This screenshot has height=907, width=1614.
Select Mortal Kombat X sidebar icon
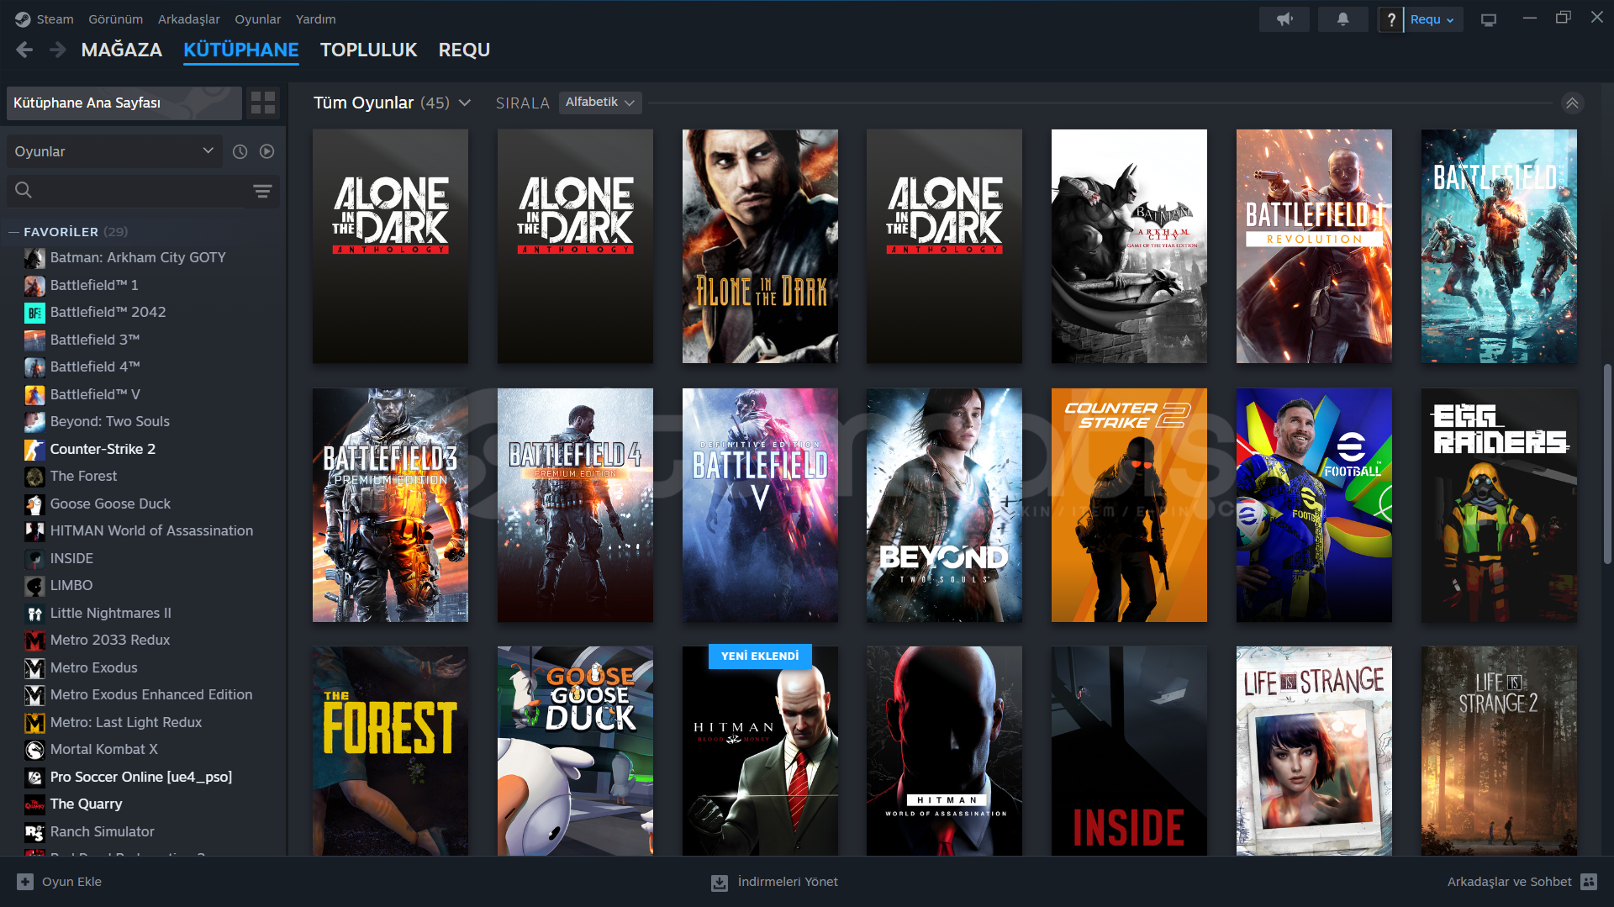(34, 750)
